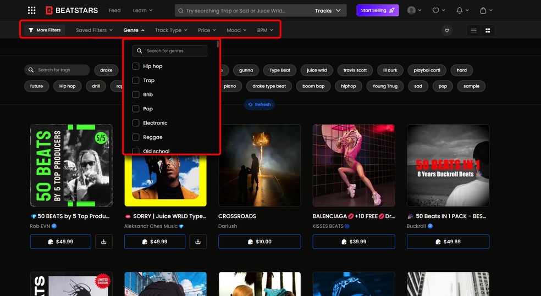Viewport: 541px width, 296px height.
Task: Buy SORRY Juice WRLD Type for $49.99
Action: (154, 242)
